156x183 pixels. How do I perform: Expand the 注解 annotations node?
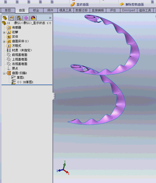[4, 32]
